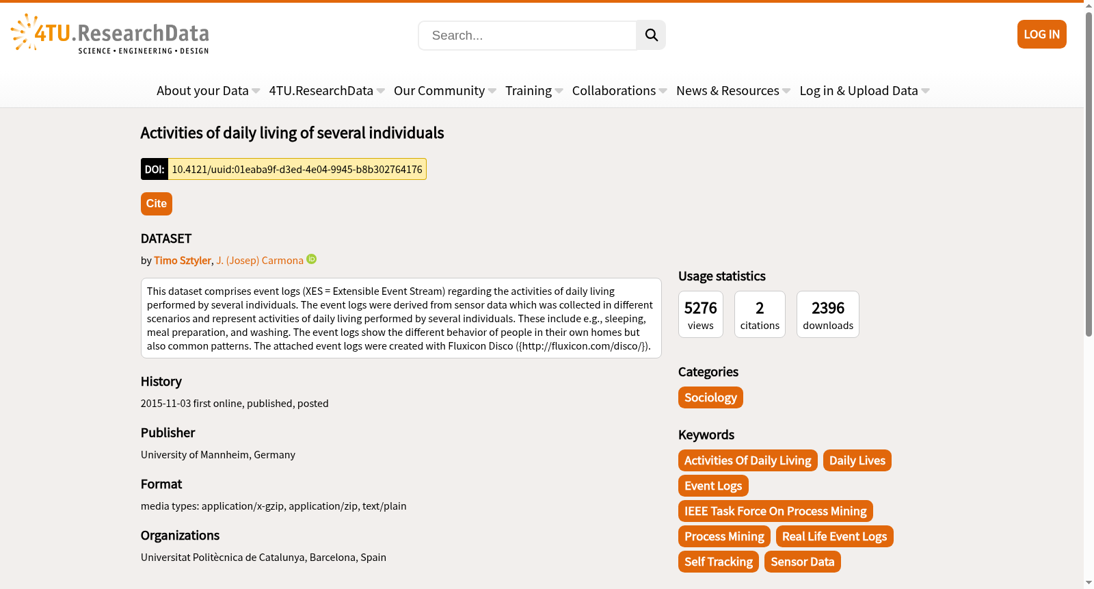
Task: Click the 2396 downloads statistic box
Action: (x=828, y=315)
